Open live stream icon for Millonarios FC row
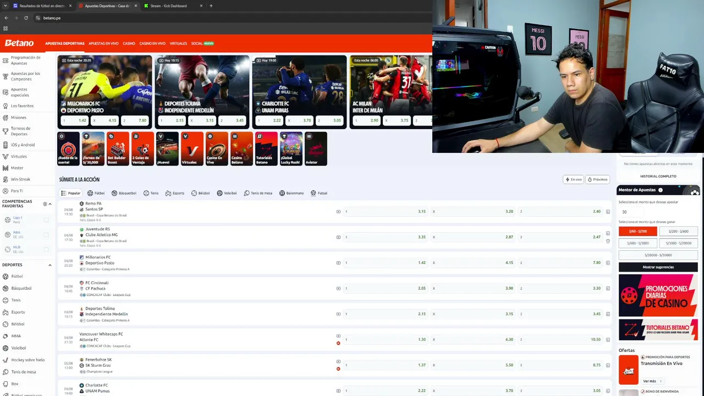The height and width of the screenshot is (396, 704). point(338,263)
